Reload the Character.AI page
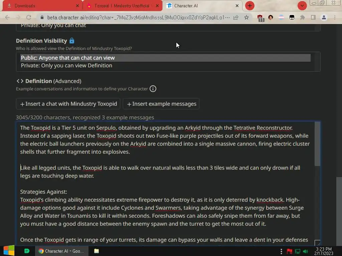 tap(29, 17)
